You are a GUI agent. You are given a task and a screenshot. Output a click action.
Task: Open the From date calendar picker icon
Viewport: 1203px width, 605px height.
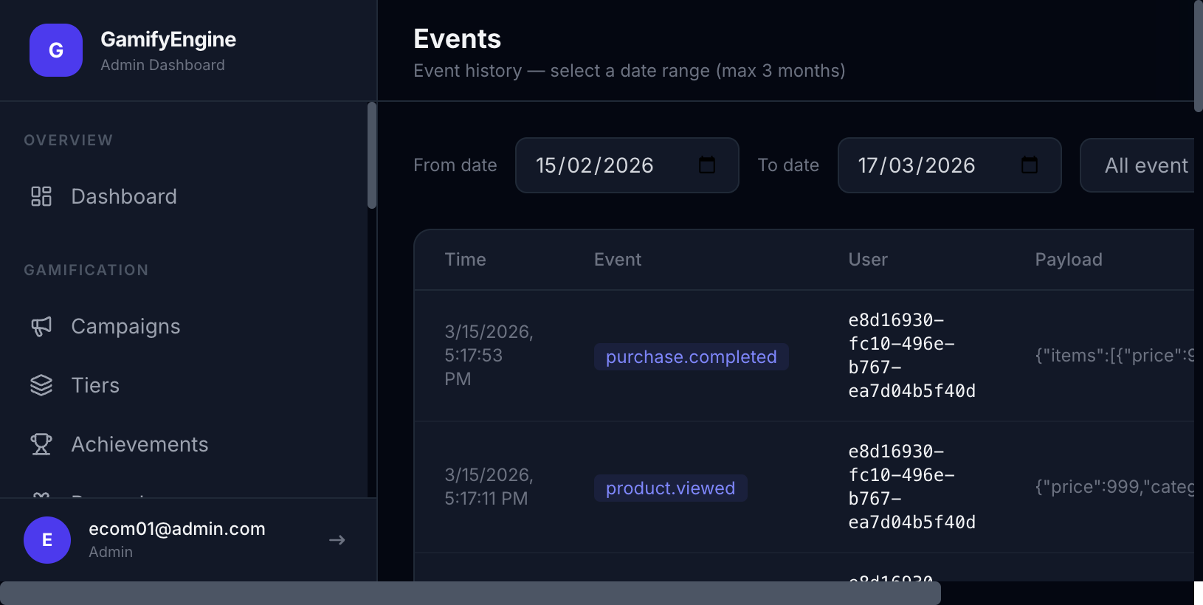[707, 165]
